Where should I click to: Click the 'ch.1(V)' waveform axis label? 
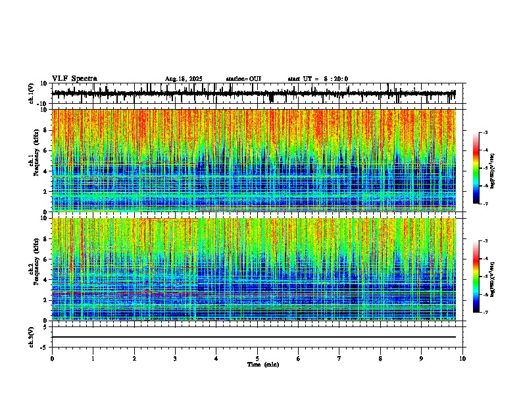(x=32, y=93)
